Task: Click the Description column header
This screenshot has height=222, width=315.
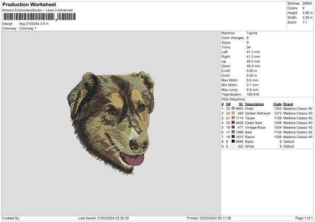Action: coord(254,104)
